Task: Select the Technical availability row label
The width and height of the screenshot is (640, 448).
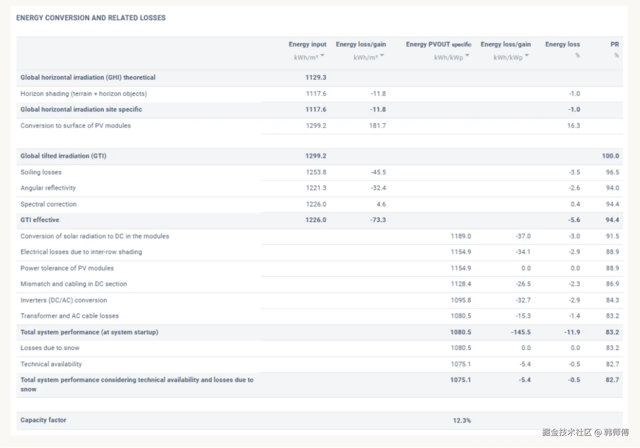Action: 51,364
